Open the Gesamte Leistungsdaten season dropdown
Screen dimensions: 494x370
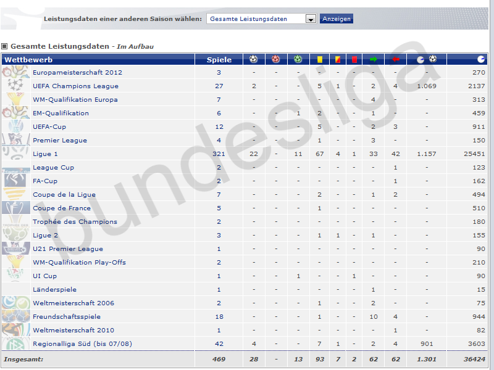pyautogui.click(x=261, y=19)
